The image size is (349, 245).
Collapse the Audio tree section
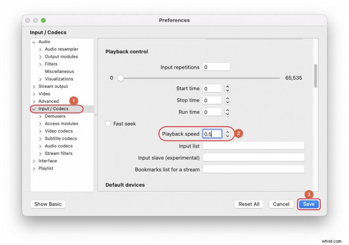coord(34,42)
